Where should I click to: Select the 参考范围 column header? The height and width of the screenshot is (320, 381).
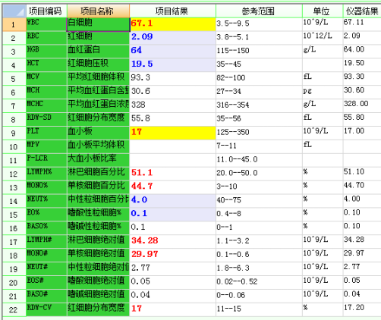259,11
